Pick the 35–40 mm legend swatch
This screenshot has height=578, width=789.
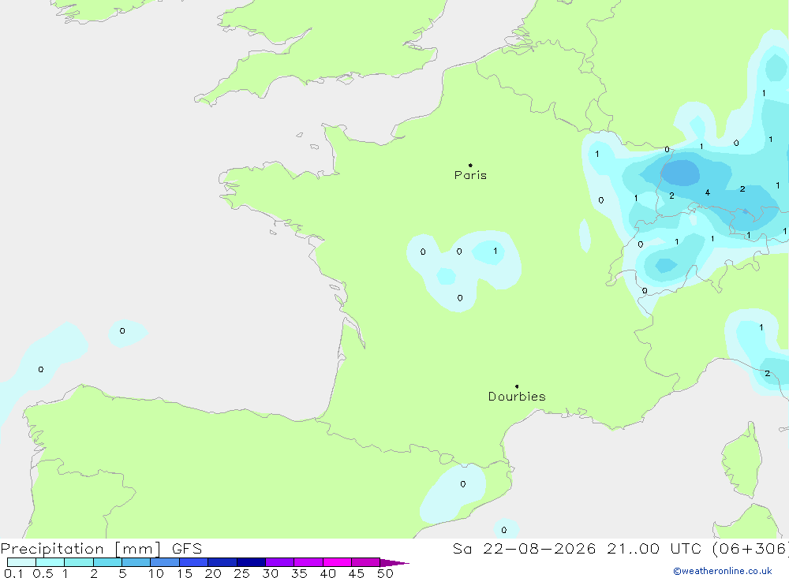(308, 562)
